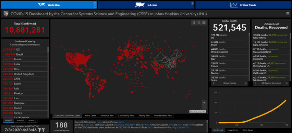Click the line chart icon of Critical Trends
Screen dimensions: 292x133
click(234, 5)
